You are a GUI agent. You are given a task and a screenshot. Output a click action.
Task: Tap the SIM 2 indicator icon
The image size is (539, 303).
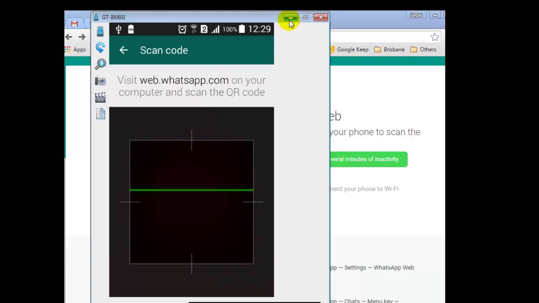coord(204,29)
